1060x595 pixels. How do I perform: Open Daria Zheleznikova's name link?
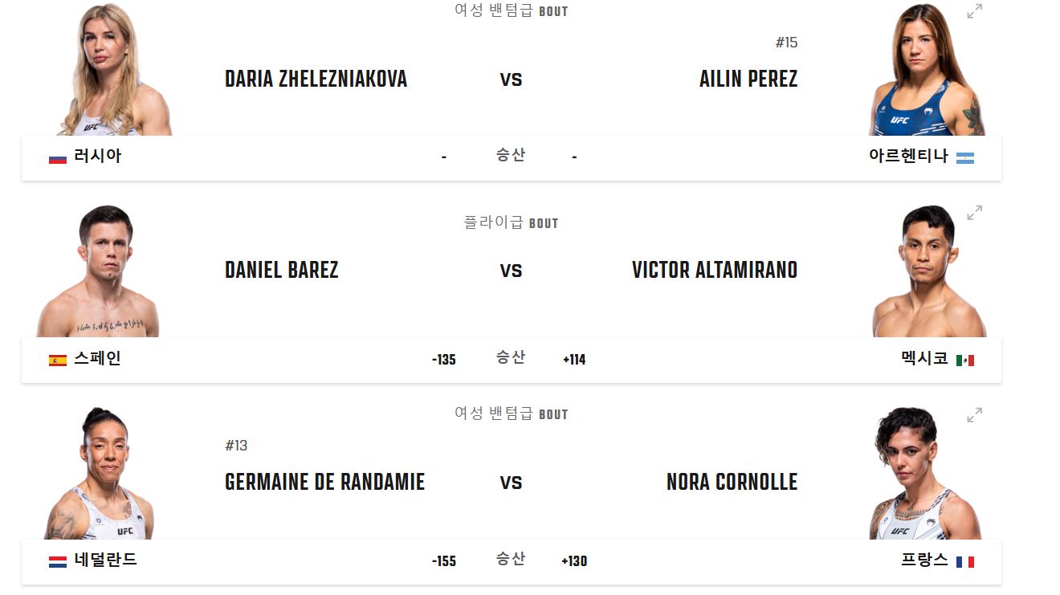[316, 79]
